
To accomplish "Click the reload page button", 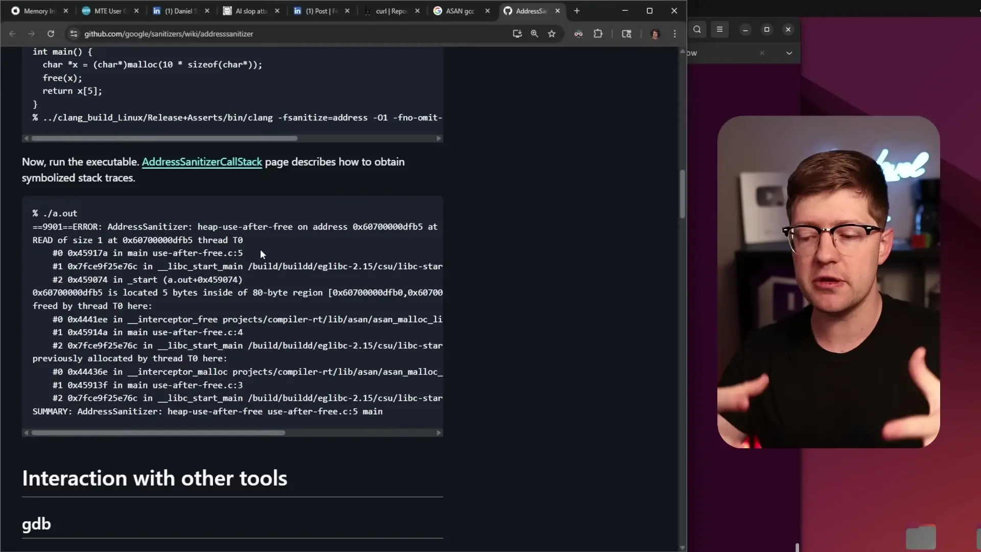I will (x=51, y=34).
